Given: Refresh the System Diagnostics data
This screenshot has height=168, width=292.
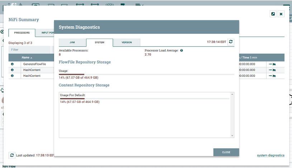Looking at the screenshot, I should 231,42.
